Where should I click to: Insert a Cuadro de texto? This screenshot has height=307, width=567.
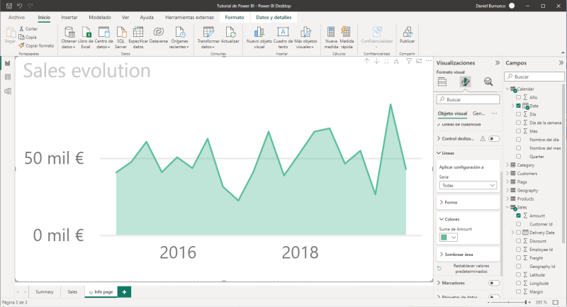(x=282, y=33)
